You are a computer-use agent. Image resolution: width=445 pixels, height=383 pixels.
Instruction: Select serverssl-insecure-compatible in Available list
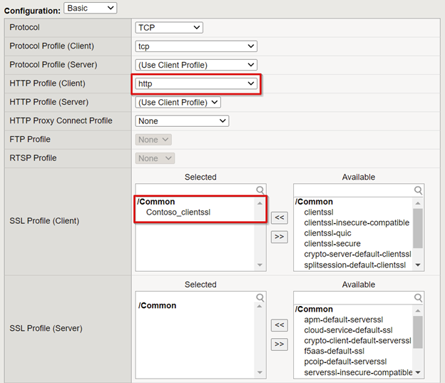(x=358, y=372)
